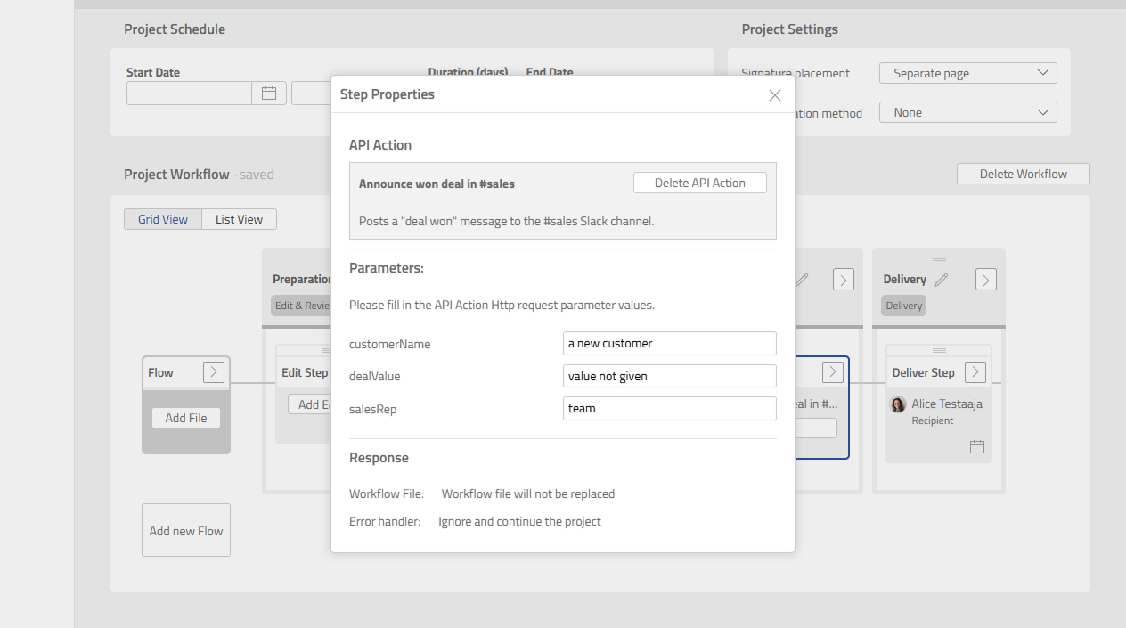Open the Deliver Step calendar icon
1126x628 pixels.
click(x=977, y=446)
